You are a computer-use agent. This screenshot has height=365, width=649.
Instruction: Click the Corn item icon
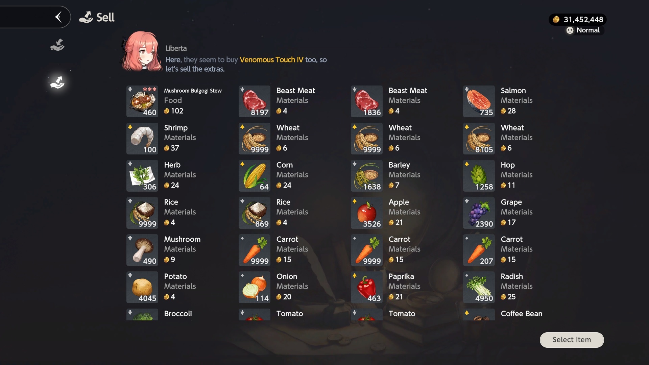click(255, 176)
